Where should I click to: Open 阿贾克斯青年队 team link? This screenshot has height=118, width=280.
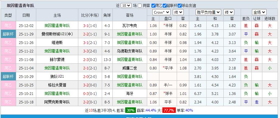pyautogui.click(x=57, y=102)
